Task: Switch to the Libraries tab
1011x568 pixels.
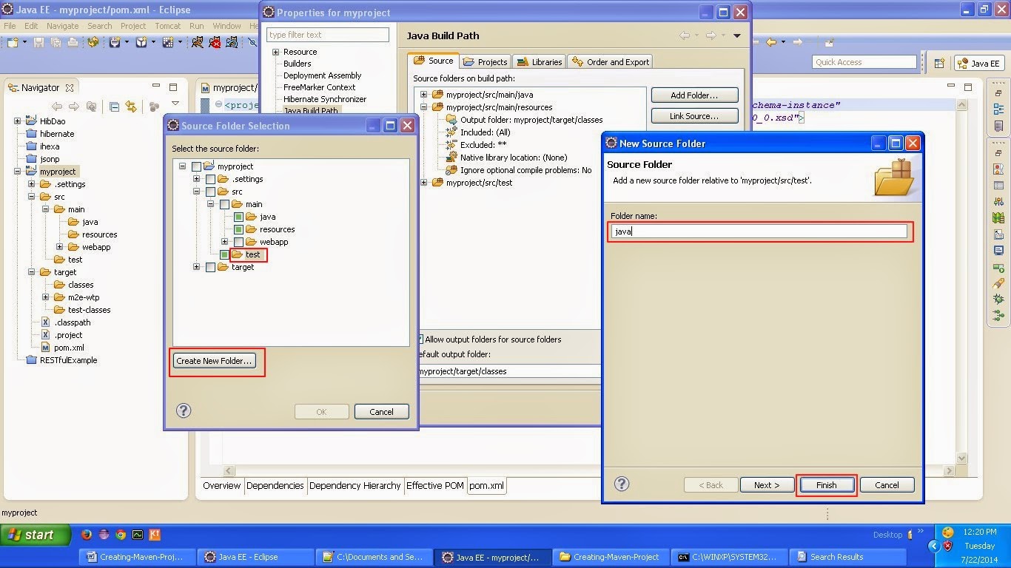Action: pos(540,62)
